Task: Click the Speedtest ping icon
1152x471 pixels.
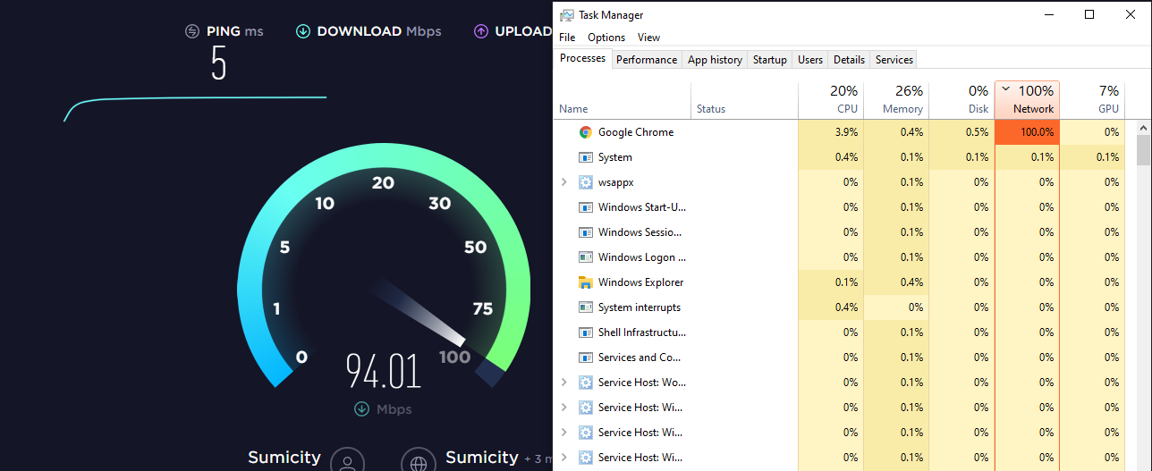Action: 192,31
